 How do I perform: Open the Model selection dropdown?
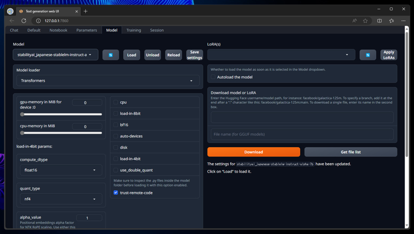tap(55, 55)
